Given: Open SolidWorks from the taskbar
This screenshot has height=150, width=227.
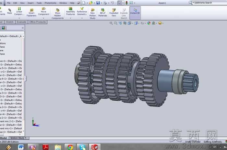Looking at the screenshot, I should coord(95,147).
